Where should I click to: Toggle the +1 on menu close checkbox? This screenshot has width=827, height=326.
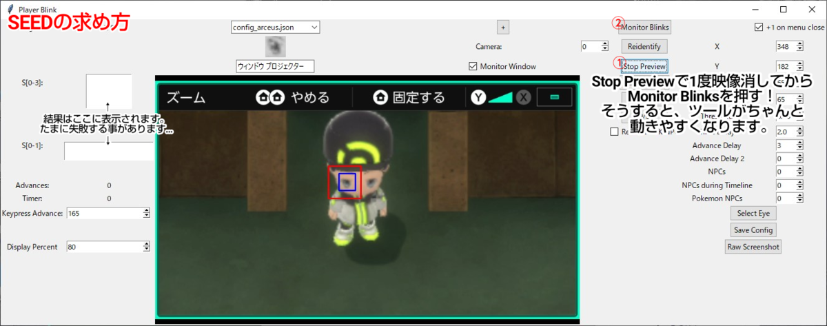click(759, 28)
